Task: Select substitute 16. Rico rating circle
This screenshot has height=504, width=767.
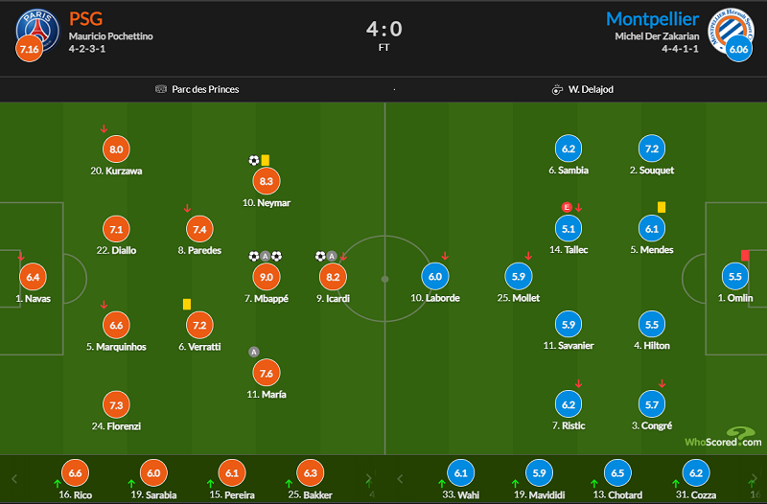Action: (75, 473)
